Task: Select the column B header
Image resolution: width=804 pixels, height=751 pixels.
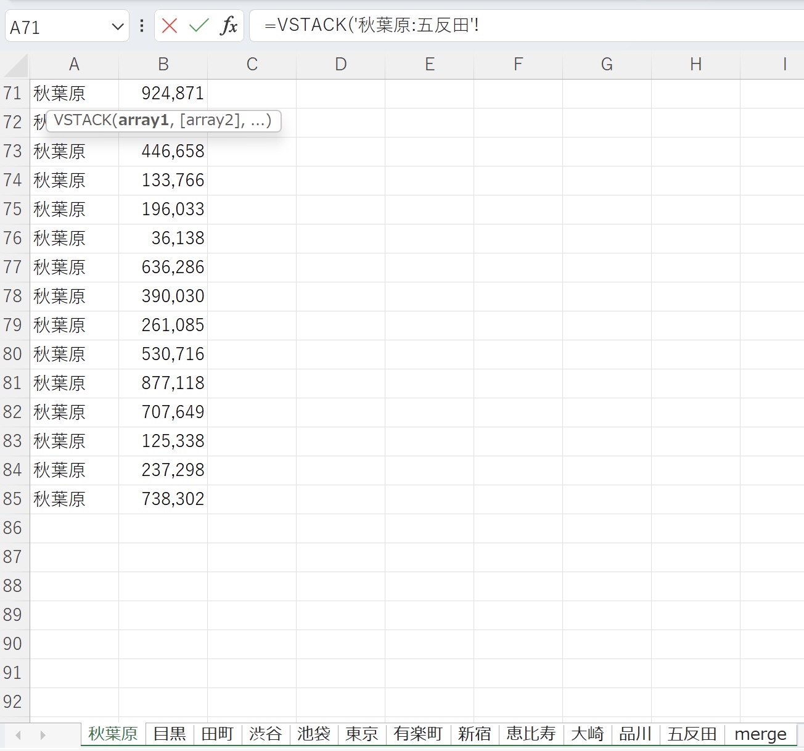Action: coord(163,65)
